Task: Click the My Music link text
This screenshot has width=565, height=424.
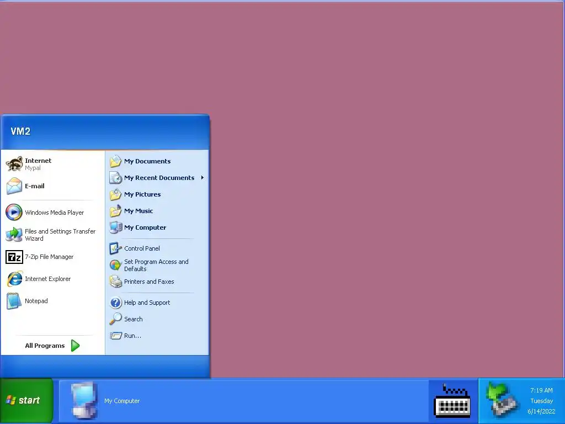Action: 138,211
